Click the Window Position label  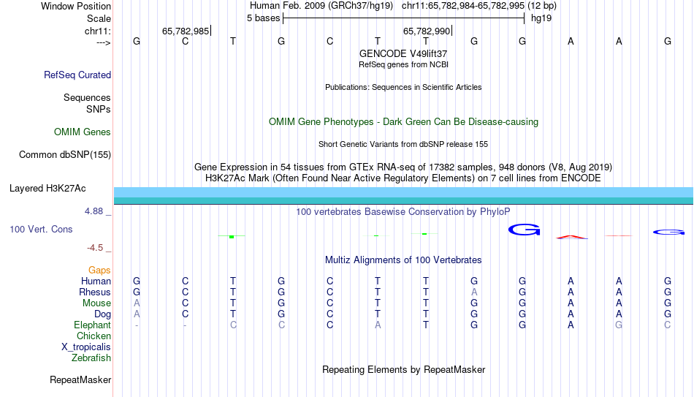click(76, 6)
